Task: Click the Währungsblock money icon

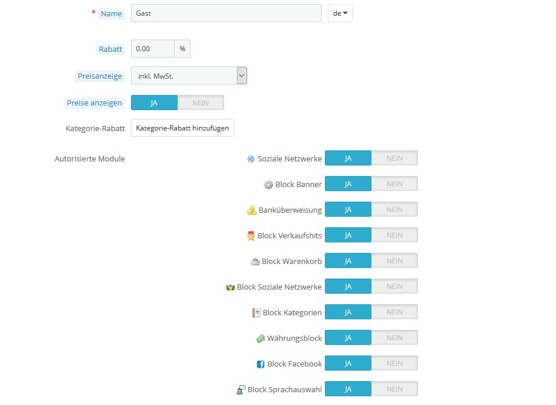Action: [x=260, y=339]
